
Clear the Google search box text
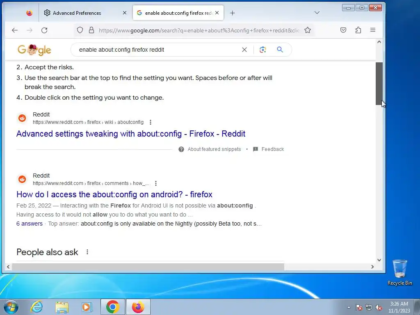(x=244, y=50)
